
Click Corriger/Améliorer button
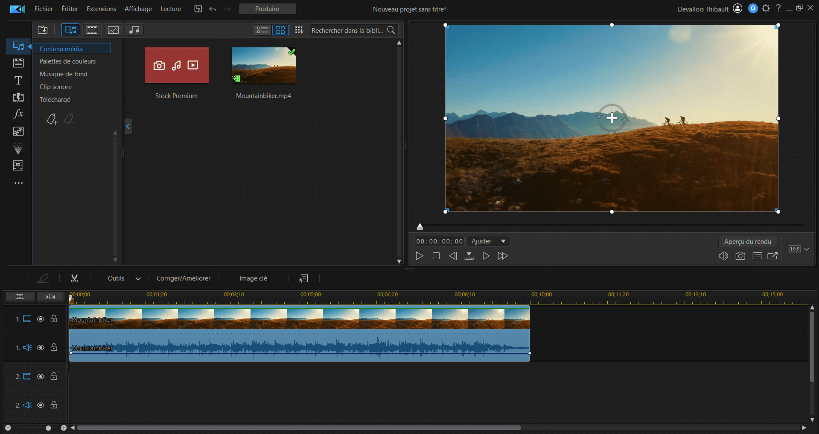(x=184, y=278)
